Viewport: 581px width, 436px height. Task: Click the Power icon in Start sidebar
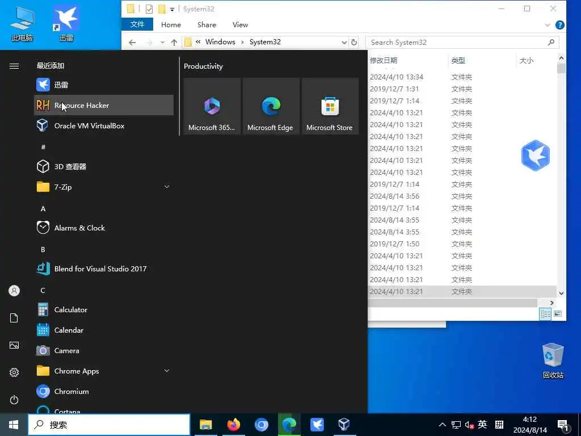(14, 400)
